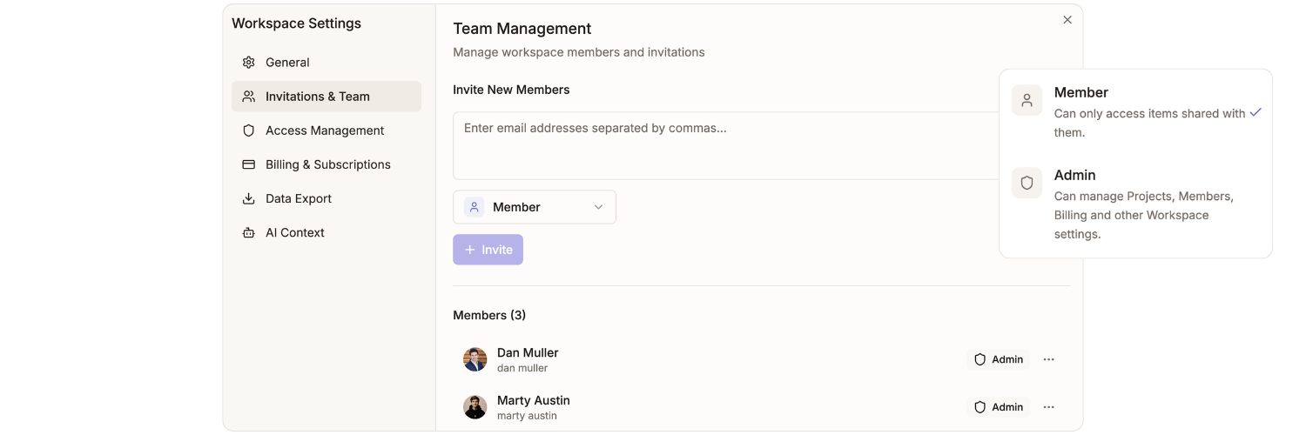Click the checkmark beside Member role

pyautogui.click(x=1255, y=113)
